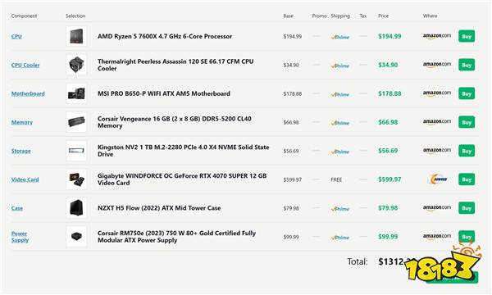492x295 pixels.
Task: Click the Amazon logo in the Motherboard row
Action: [437, 93]
